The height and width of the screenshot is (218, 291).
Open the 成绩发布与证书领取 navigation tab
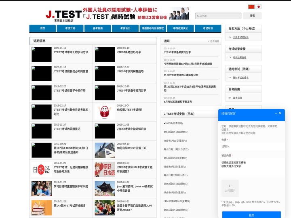tap(153, 28)
